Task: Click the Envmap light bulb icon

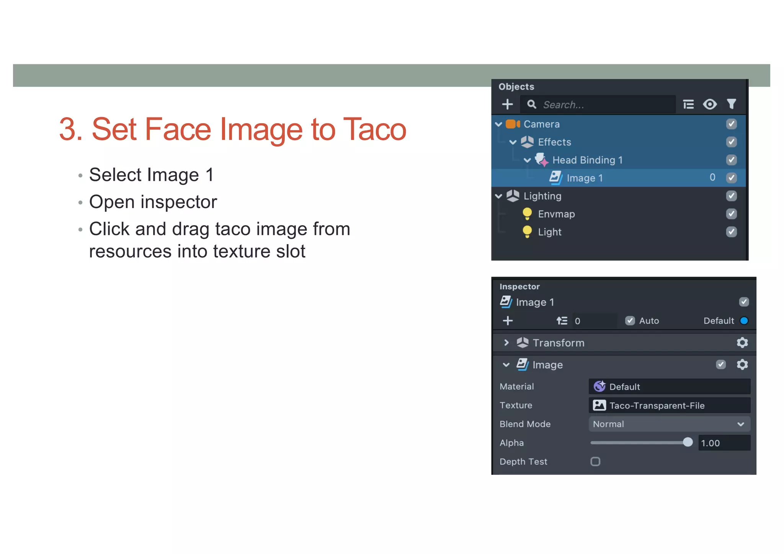Action: 527,214
